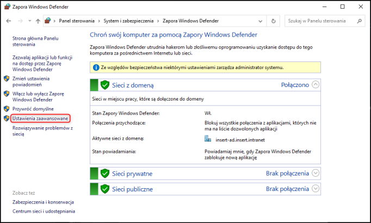Maximize the Zapora Windows Defender window
The image size is (371, 223).
tap(342, 7)
